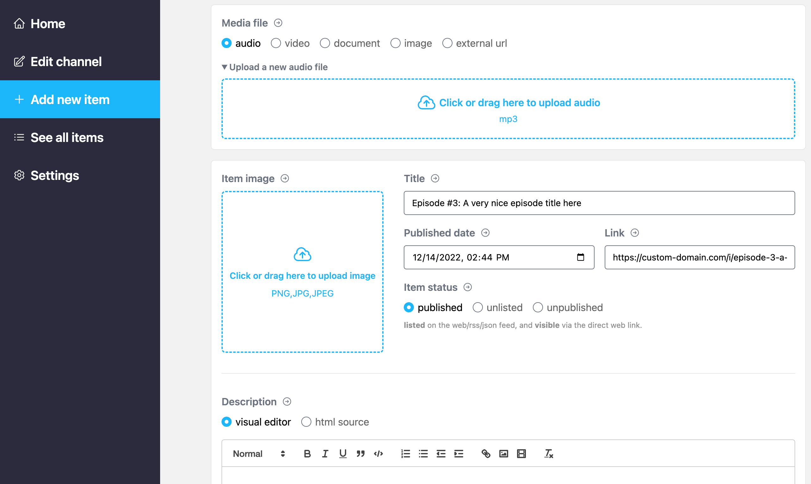Insert a link via toolbar
Image resolution: width=811 pixels, height=484 pixels.
tap(486, 454)
